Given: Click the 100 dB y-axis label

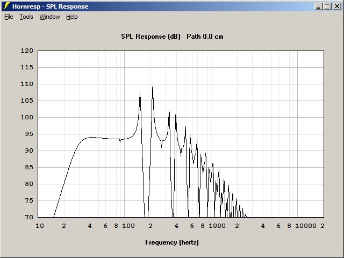Looking at the screenshot, I should [x=27, y=117].
